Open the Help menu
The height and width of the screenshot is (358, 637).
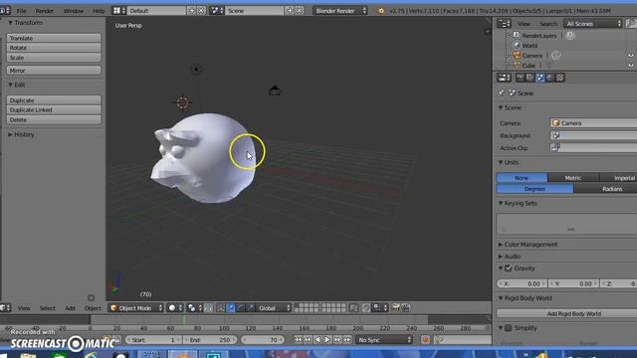pyautogui.click(x=99, y=11)
